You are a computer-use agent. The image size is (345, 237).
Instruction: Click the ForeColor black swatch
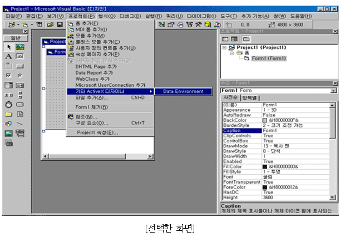coord(265,187)
